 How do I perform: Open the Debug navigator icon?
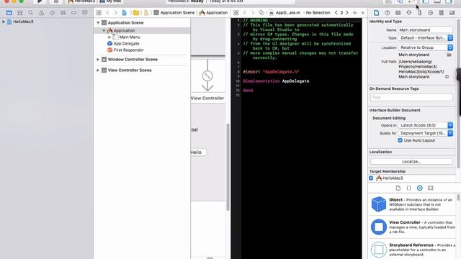click(63, 13)
